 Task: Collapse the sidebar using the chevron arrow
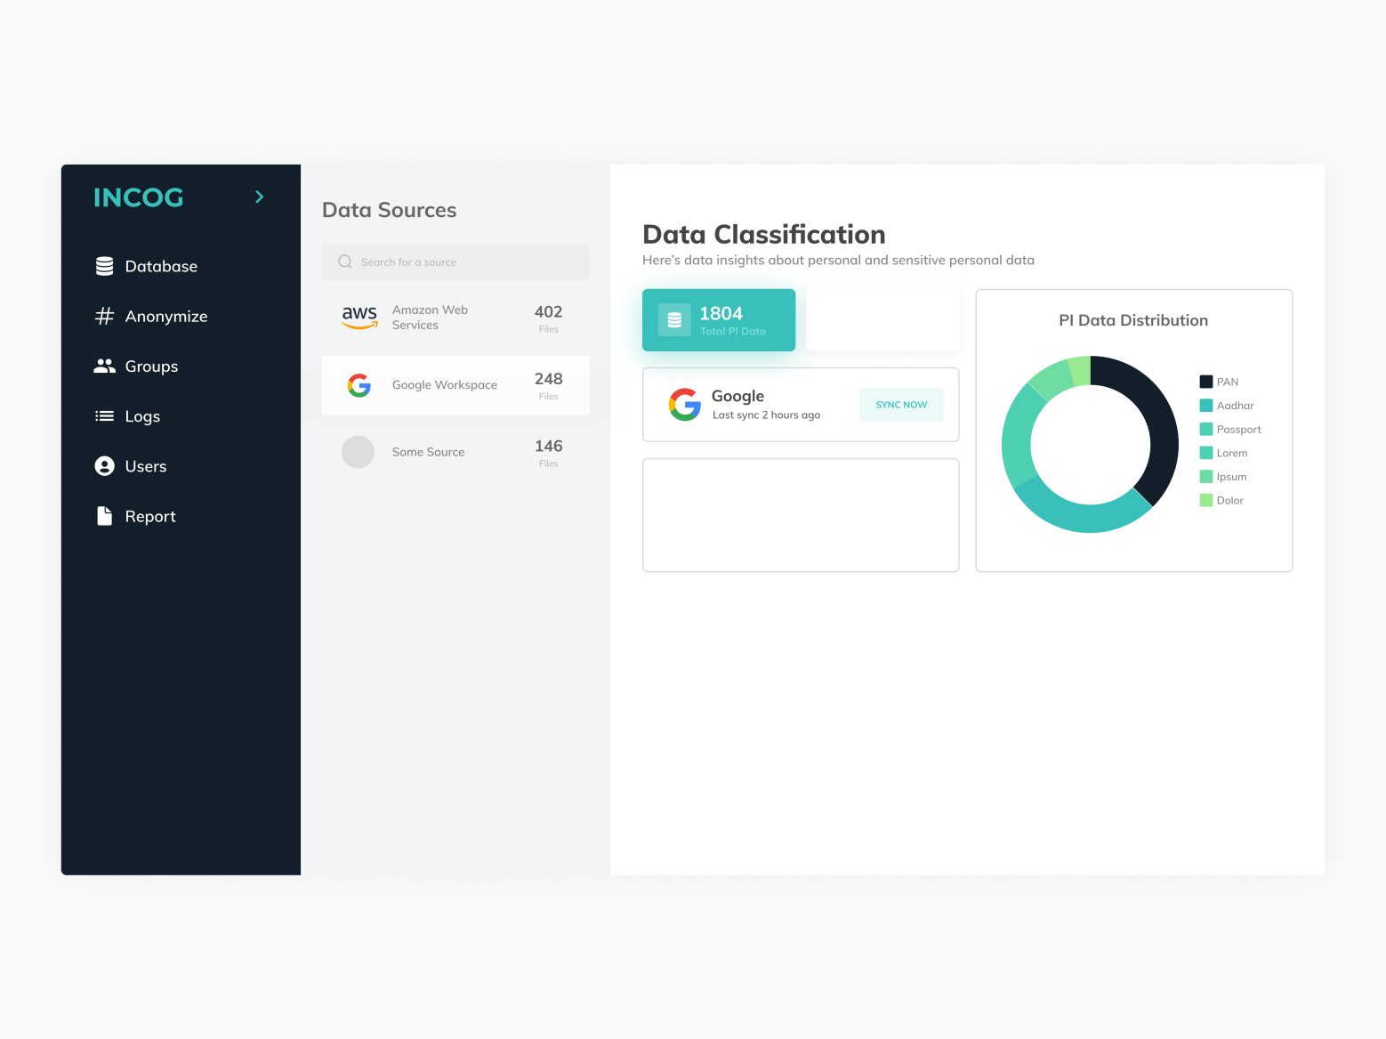click(x=259, y=197)
